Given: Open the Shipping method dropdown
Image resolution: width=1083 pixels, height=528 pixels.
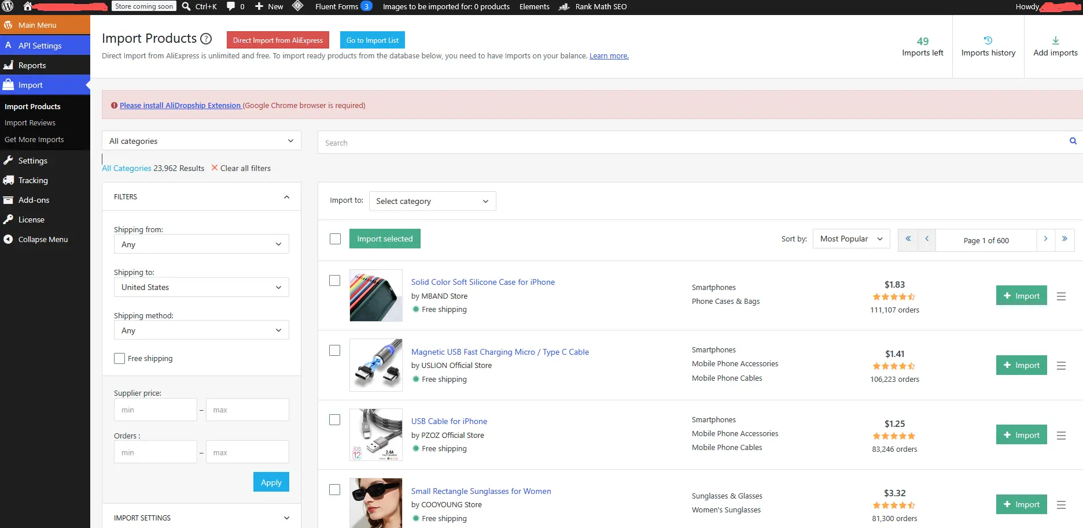Looking at the screenshot, I should coord(201,330).
